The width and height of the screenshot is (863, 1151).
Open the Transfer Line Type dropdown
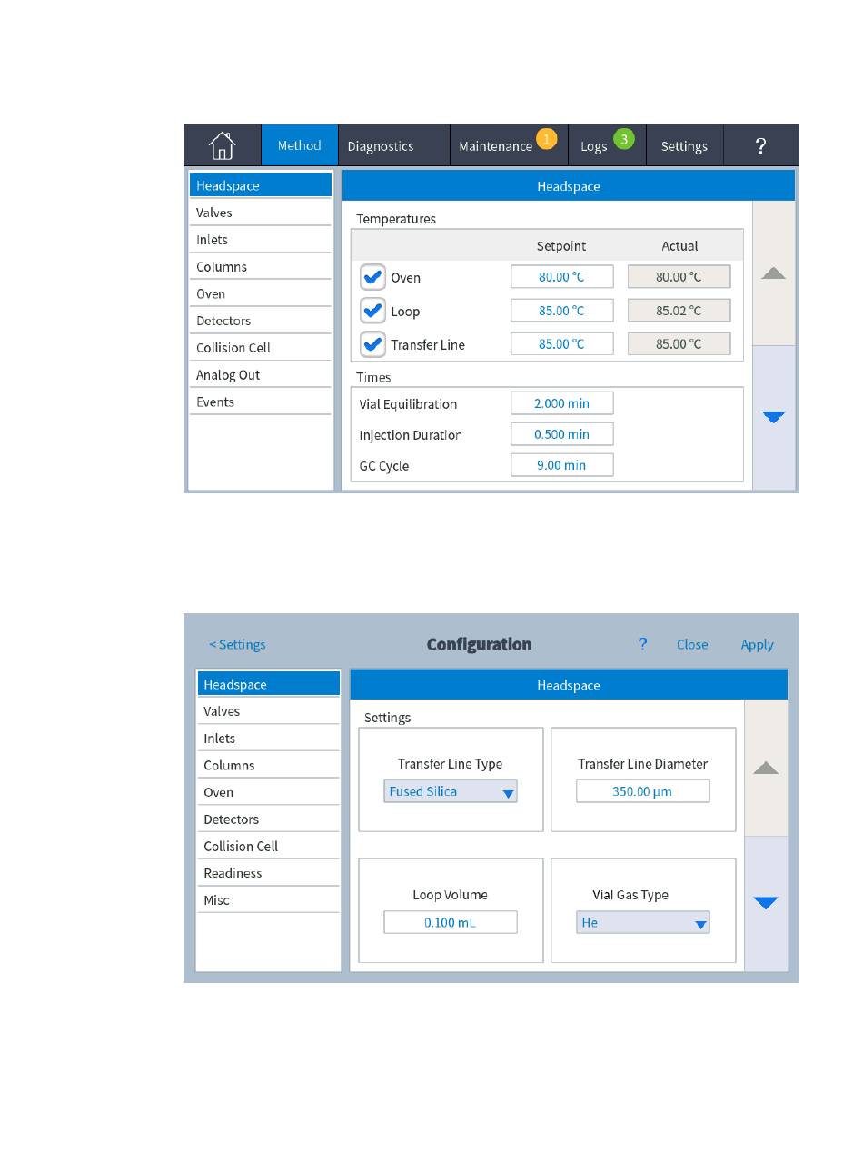[451, 791]
